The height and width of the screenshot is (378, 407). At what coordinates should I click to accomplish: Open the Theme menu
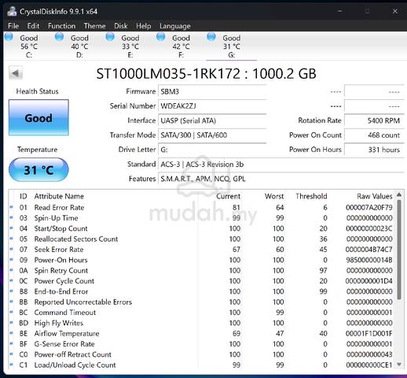(95, 26)
